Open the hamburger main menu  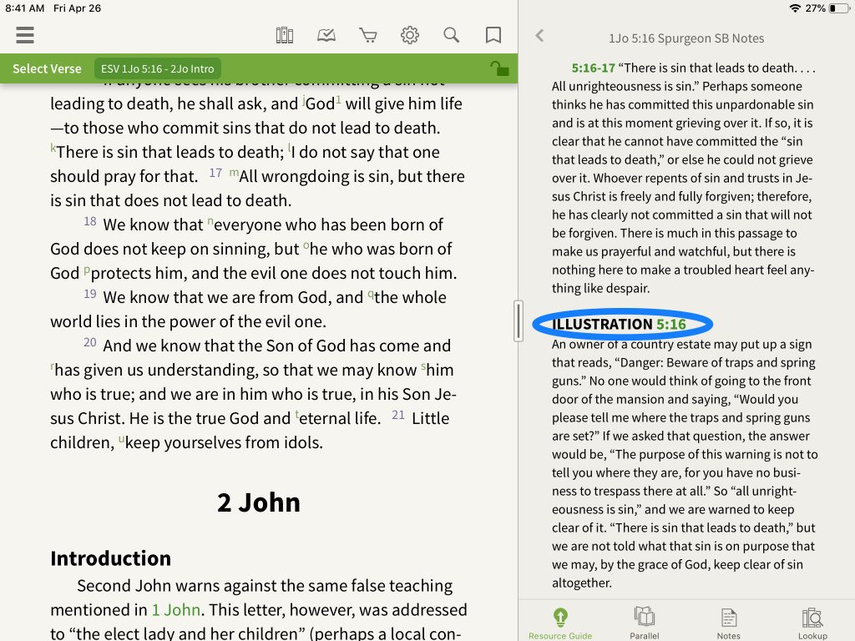point(25,35)
